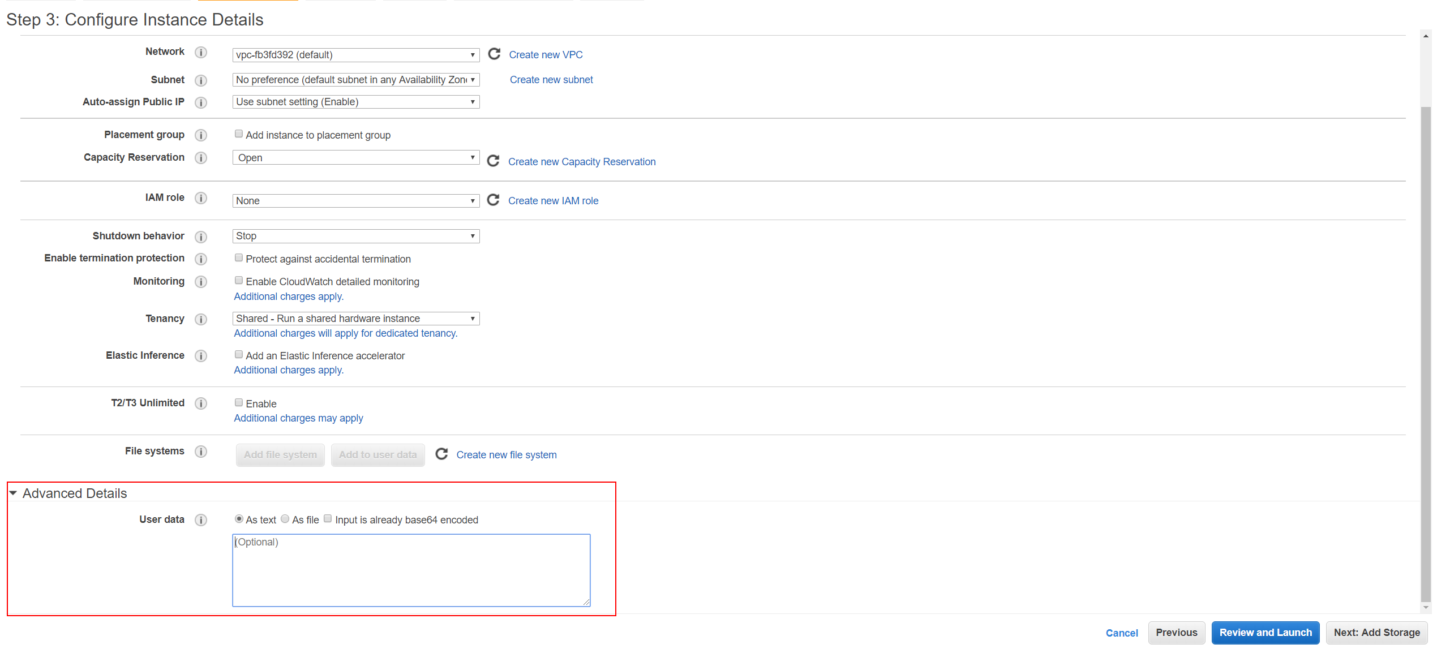
Task: Click the refresh icon next to Capacity Reservation
Action: click(493, 161)
